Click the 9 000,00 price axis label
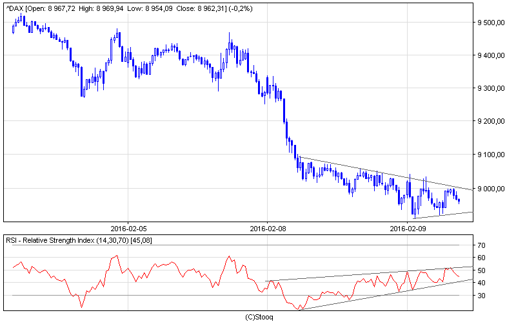 coord(491,189)
